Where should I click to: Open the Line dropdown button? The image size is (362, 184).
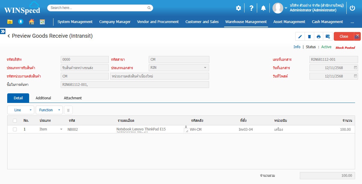(21, 110)
